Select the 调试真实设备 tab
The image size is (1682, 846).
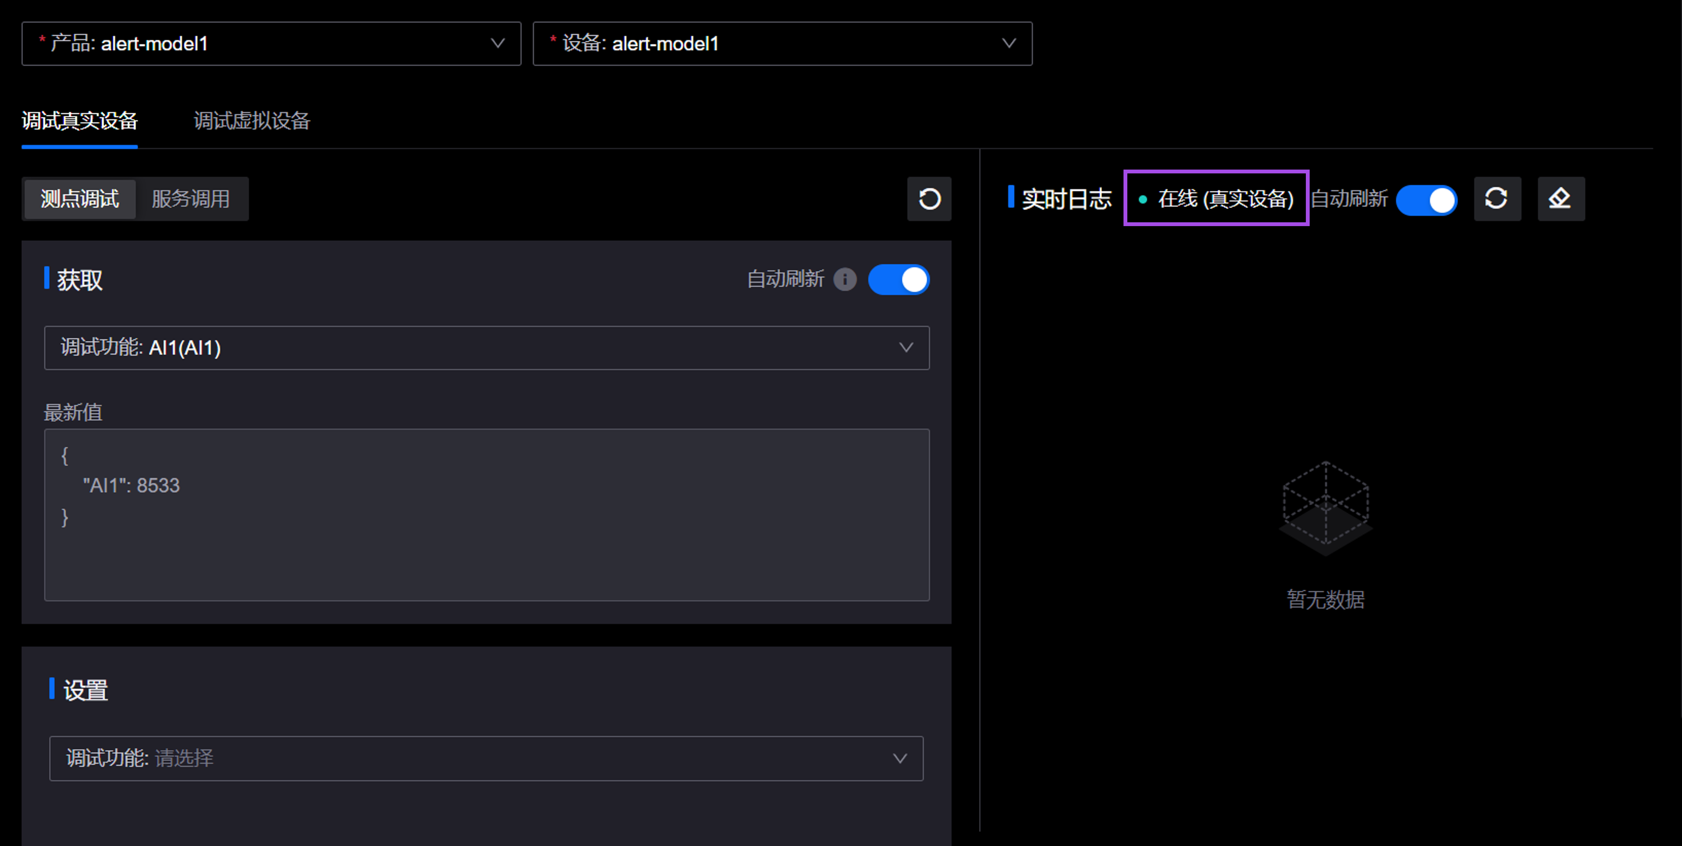tap(80, 121)
